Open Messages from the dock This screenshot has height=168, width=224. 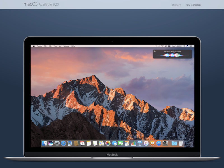point(114,143)
